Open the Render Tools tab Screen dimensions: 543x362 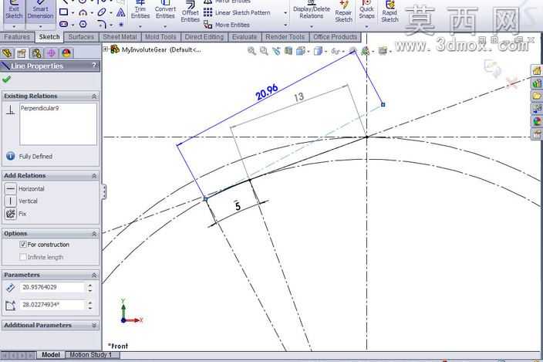[x=285, y=37]
